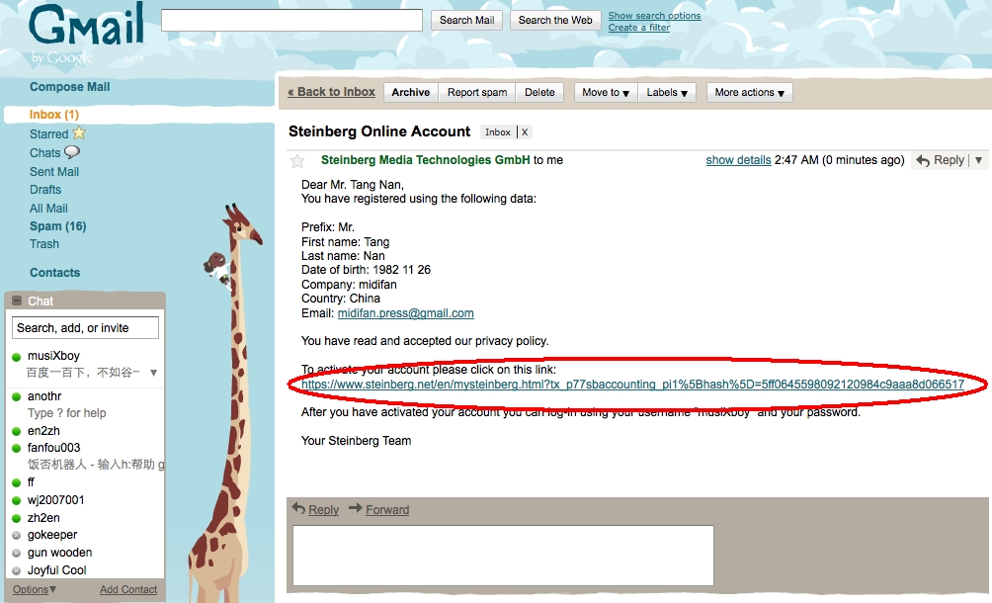Open chat with anothr
Screen dimensions: 992x603
[44, 396]
